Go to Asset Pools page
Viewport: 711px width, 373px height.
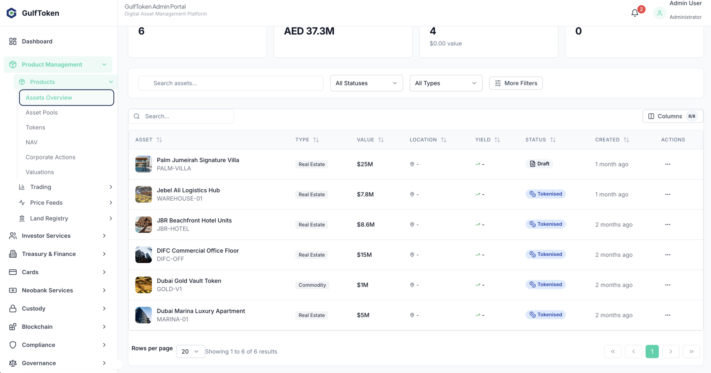(41, 112)
